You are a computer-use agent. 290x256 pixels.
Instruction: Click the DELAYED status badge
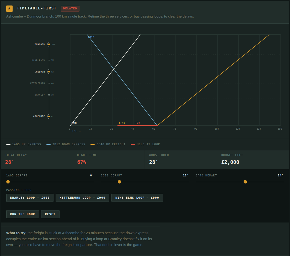(70, 8)
